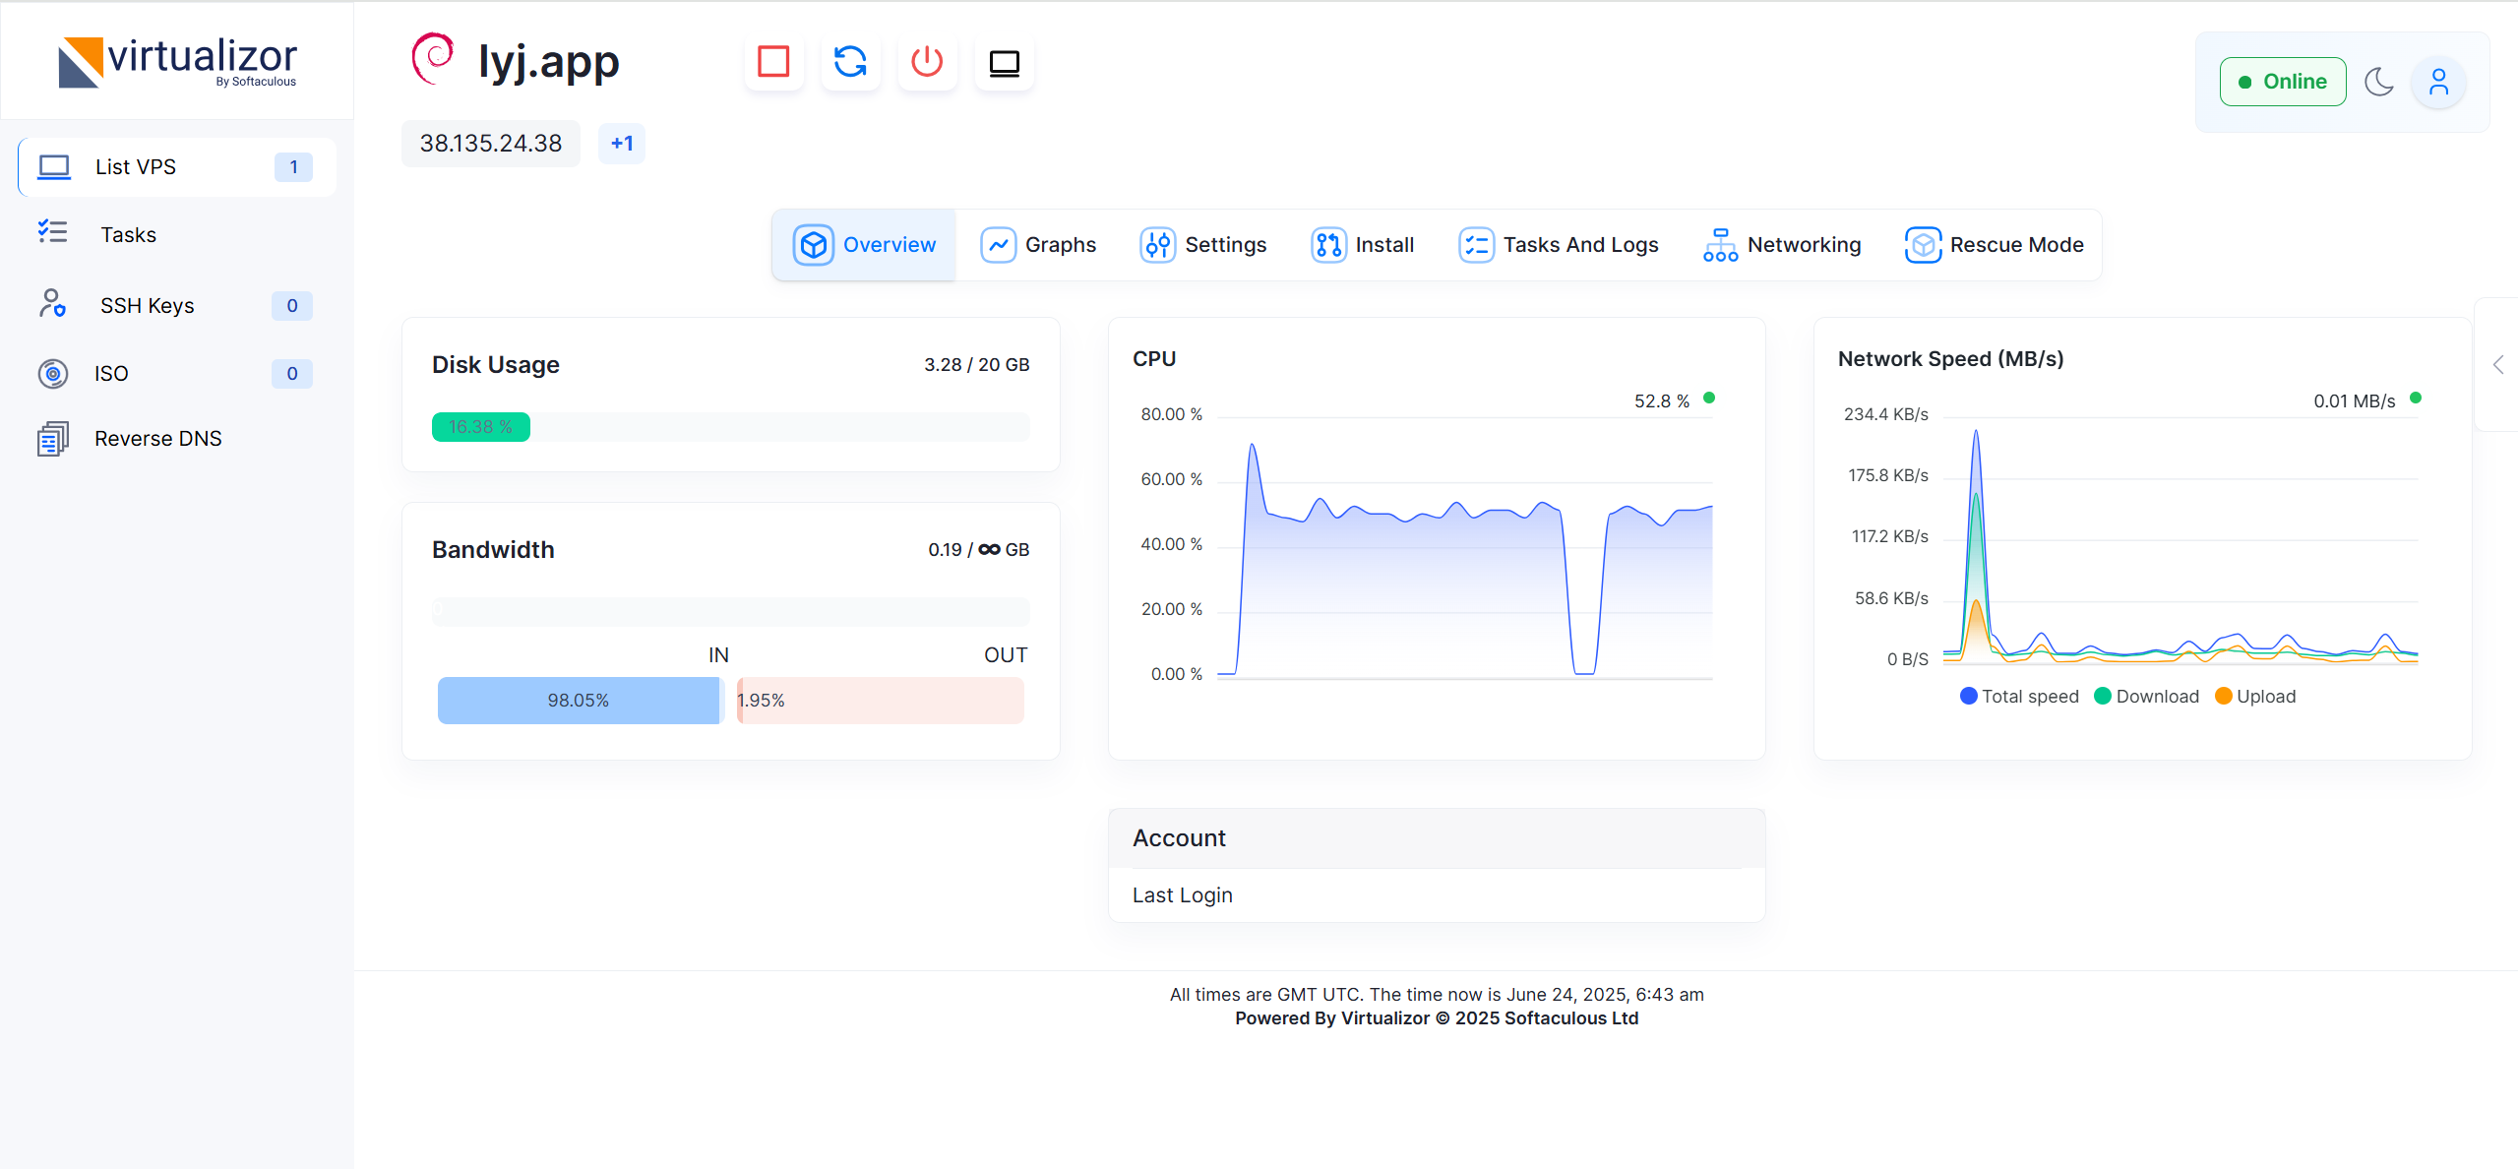
Task: Open SSH Keys in sidebar
Action: point(177,306)
